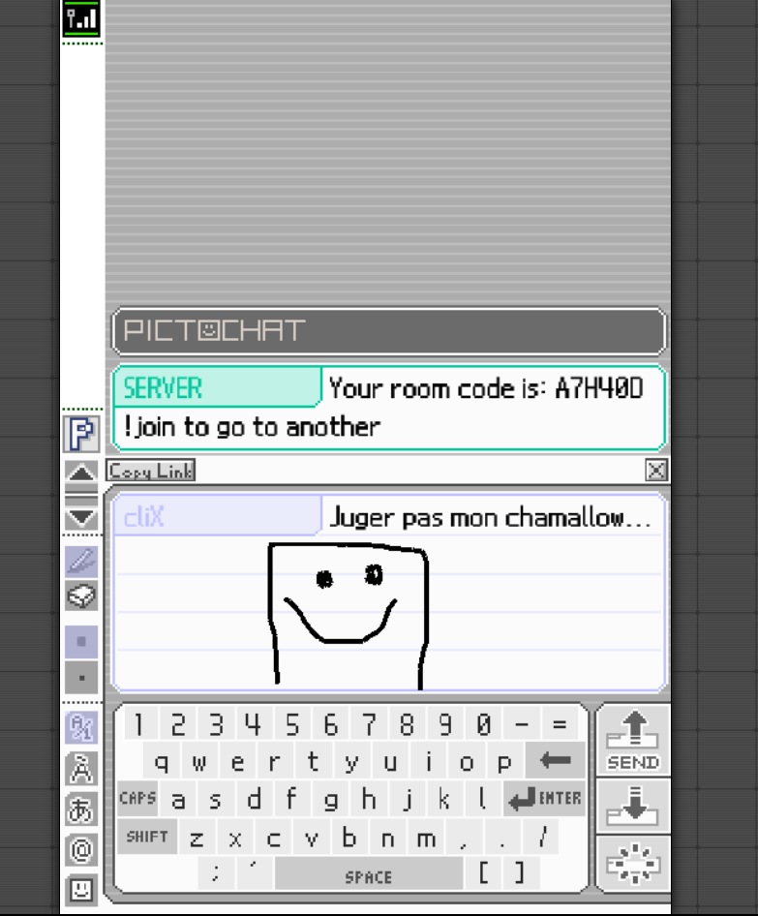The width and height of the screenshot is (758, 916).
Task: Click the smiley marshmallow drawing
Action: point(349,615)
